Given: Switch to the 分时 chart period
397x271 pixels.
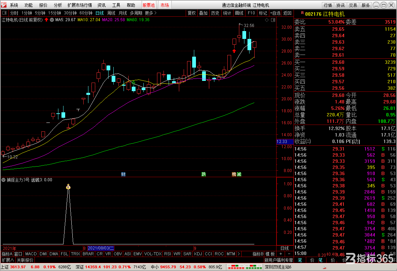Looking at the screenshot, I should pyautogui.click(x=14, y=13).
